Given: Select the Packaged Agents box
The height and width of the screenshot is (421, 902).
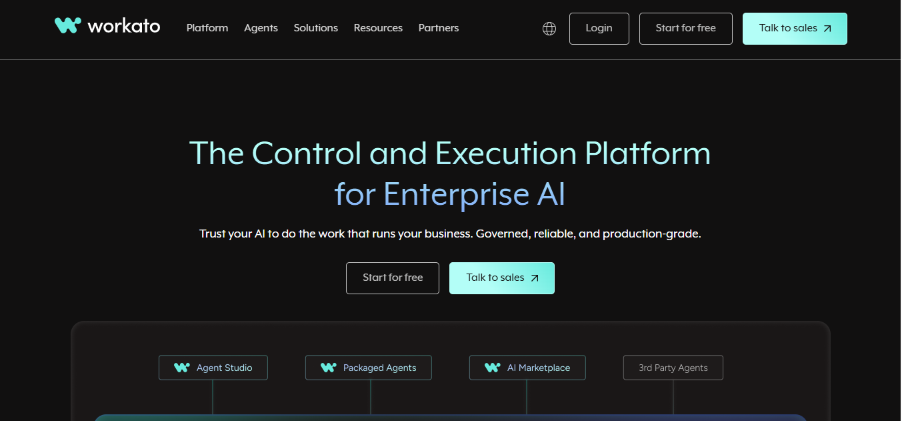Looking at the screenshot, I should click(369, 368).
